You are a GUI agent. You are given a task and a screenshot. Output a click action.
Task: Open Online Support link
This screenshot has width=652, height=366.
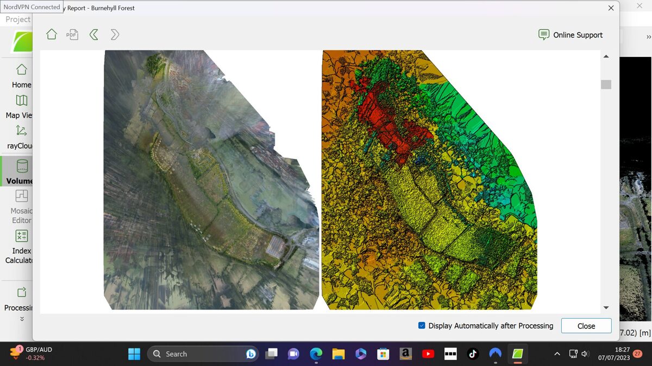click(570, 35)
